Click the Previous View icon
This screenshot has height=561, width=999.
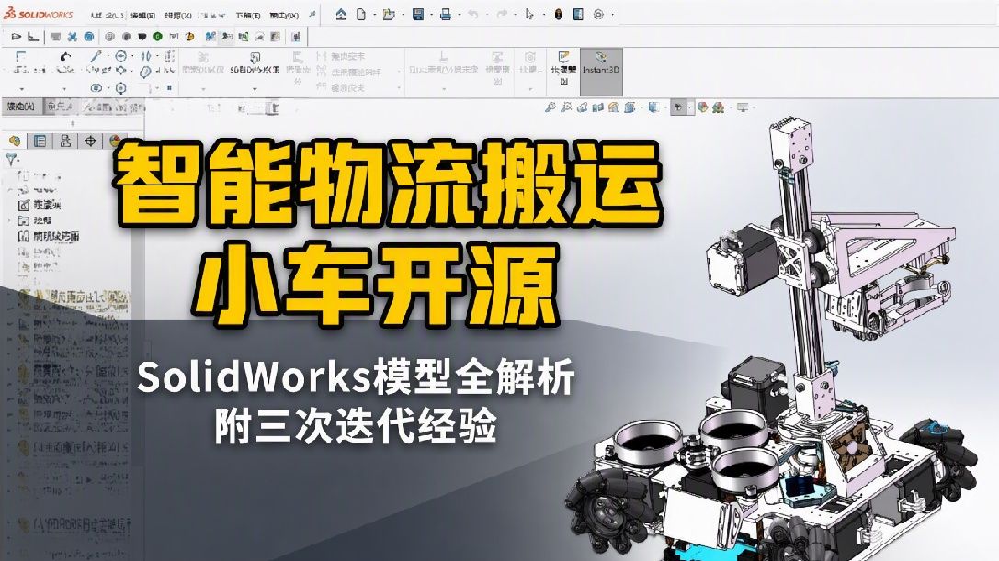tap(582, 107)
